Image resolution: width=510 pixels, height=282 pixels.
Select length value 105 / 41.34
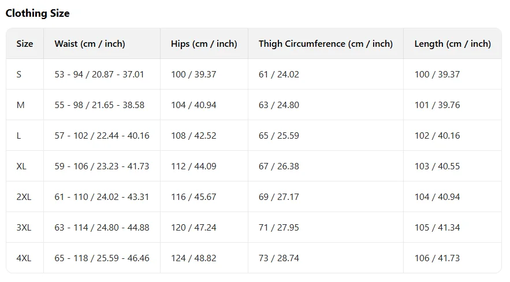(x=437, y=228)
